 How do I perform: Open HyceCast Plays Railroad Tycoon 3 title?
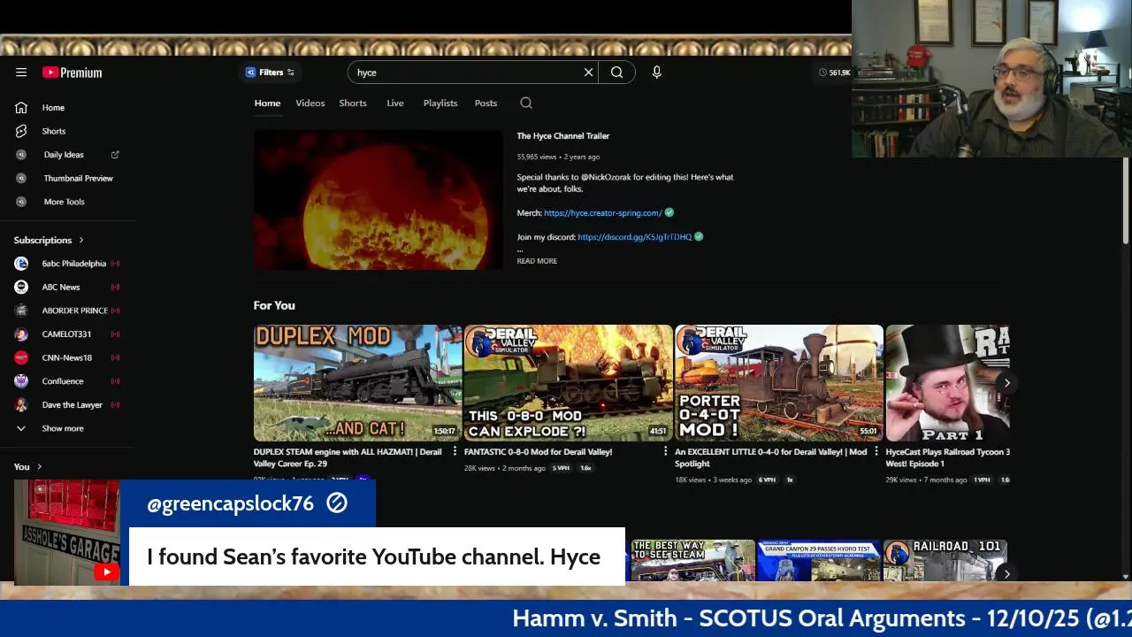(947, 457)
